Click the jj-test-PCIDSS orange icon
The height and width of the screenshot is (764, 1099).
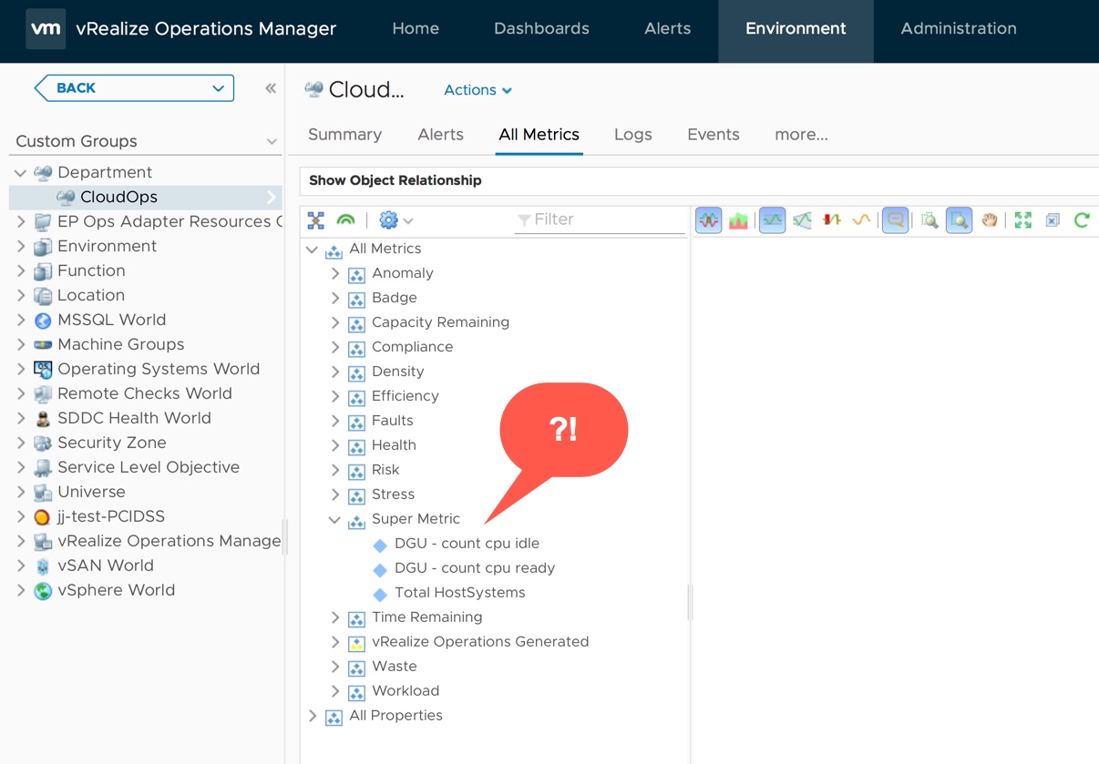(x=43, y=517)
